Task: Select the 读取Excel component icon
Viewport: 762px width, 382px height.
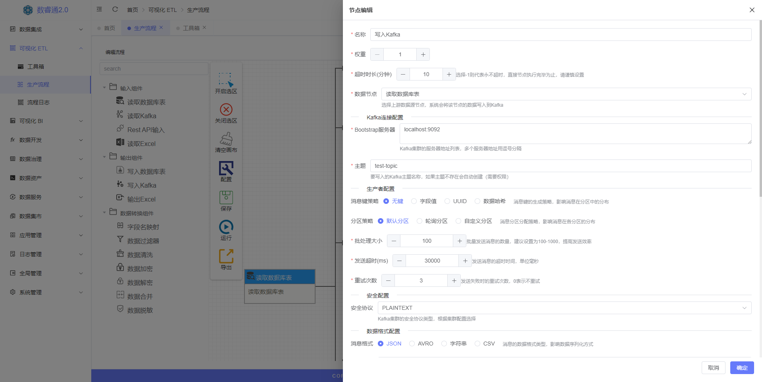Action: 120,142
